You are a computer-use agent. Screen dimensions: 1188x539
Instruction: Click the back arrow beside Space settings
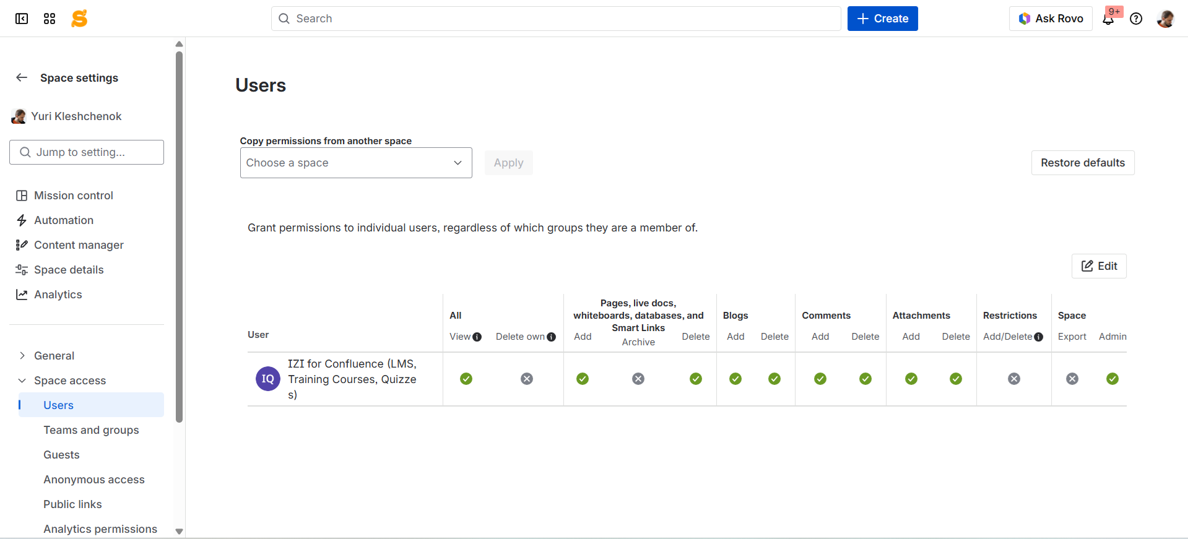(x=22, y=77)
